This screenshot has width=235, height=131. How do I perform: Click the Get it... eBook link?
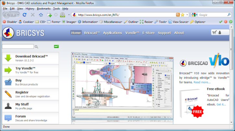221,104
